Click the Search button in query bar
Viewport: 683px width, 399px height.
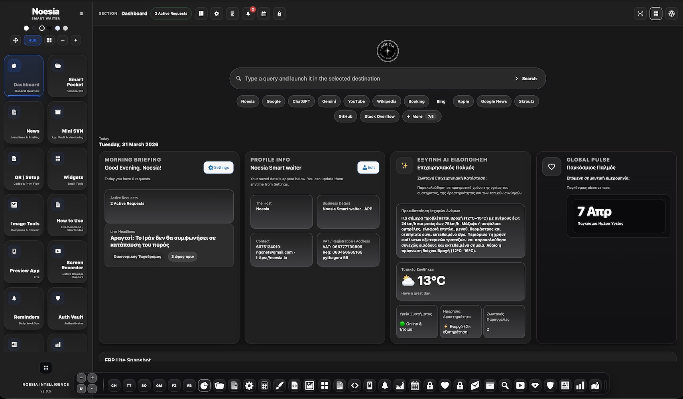pyautogui.click(x=526, y=79)
